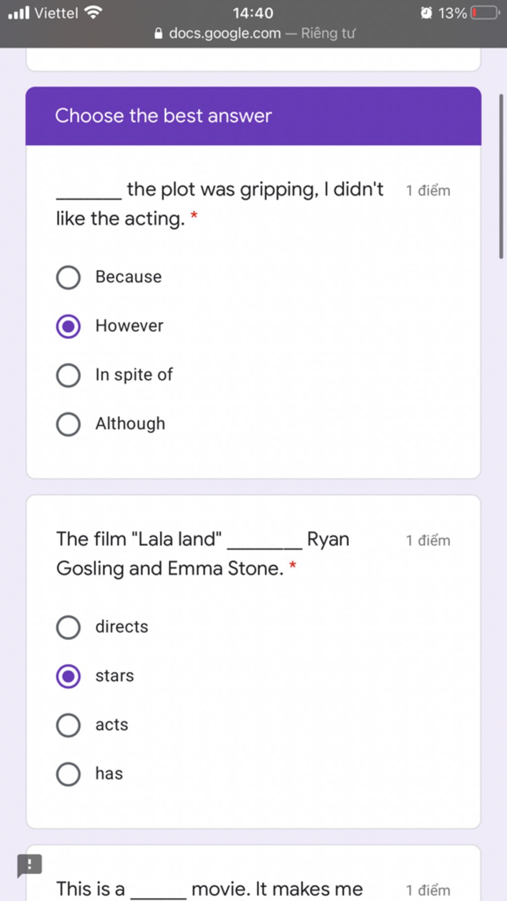The width and height of the screenshot is (507, 901).
Task: Tap the report problem feedback icon
Action: pos(29,865)
